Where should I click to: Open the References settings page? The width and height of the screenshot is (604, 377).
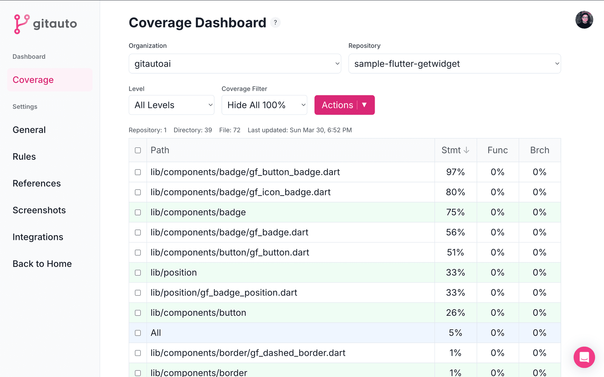36,183
